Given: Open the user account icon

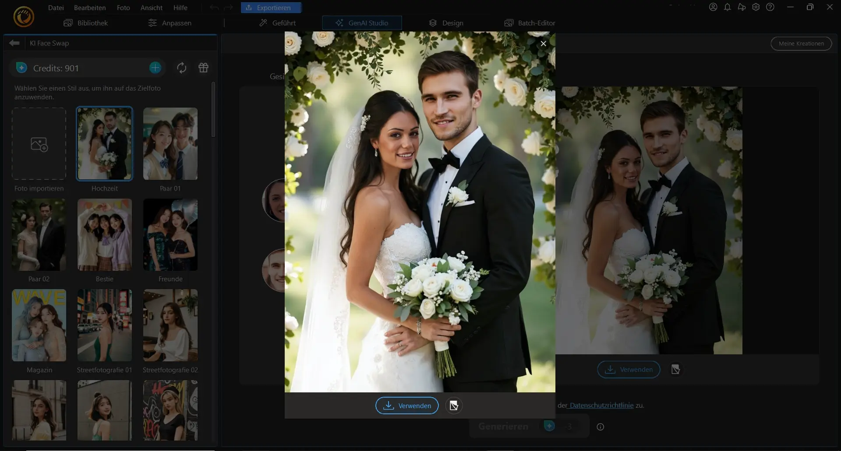Looking at the screenshot, I should click(x=713, y=7).
